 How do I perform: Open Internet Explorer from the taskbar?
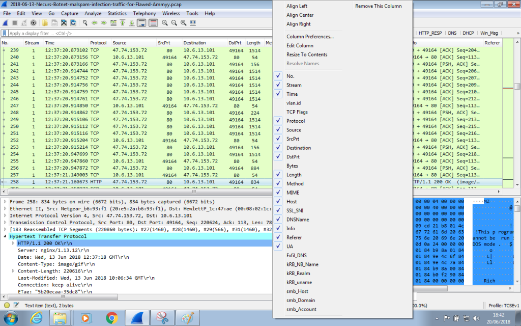pos(36,318)
